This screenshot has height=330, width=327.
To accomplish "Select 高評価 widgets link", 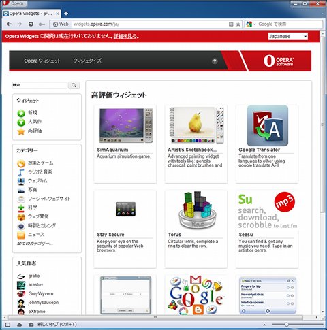I will click(35, 131).
